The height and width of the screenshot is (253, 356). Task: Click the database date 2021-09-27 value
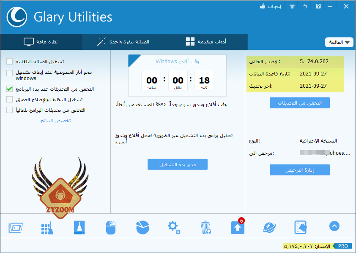pyautogui.click(x=313, y=74)
